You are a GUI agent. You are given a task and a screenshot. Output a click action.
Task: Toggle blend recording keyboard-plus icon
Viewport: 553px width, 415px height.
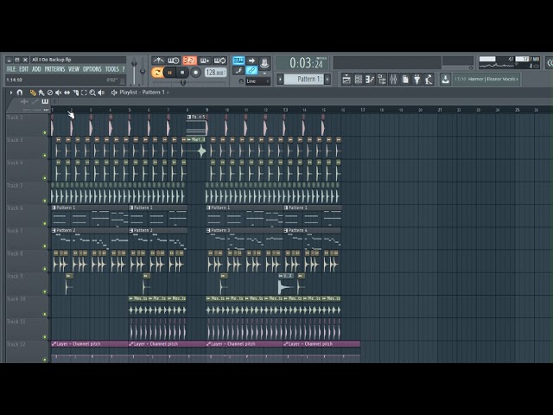[x=205, y=61]
